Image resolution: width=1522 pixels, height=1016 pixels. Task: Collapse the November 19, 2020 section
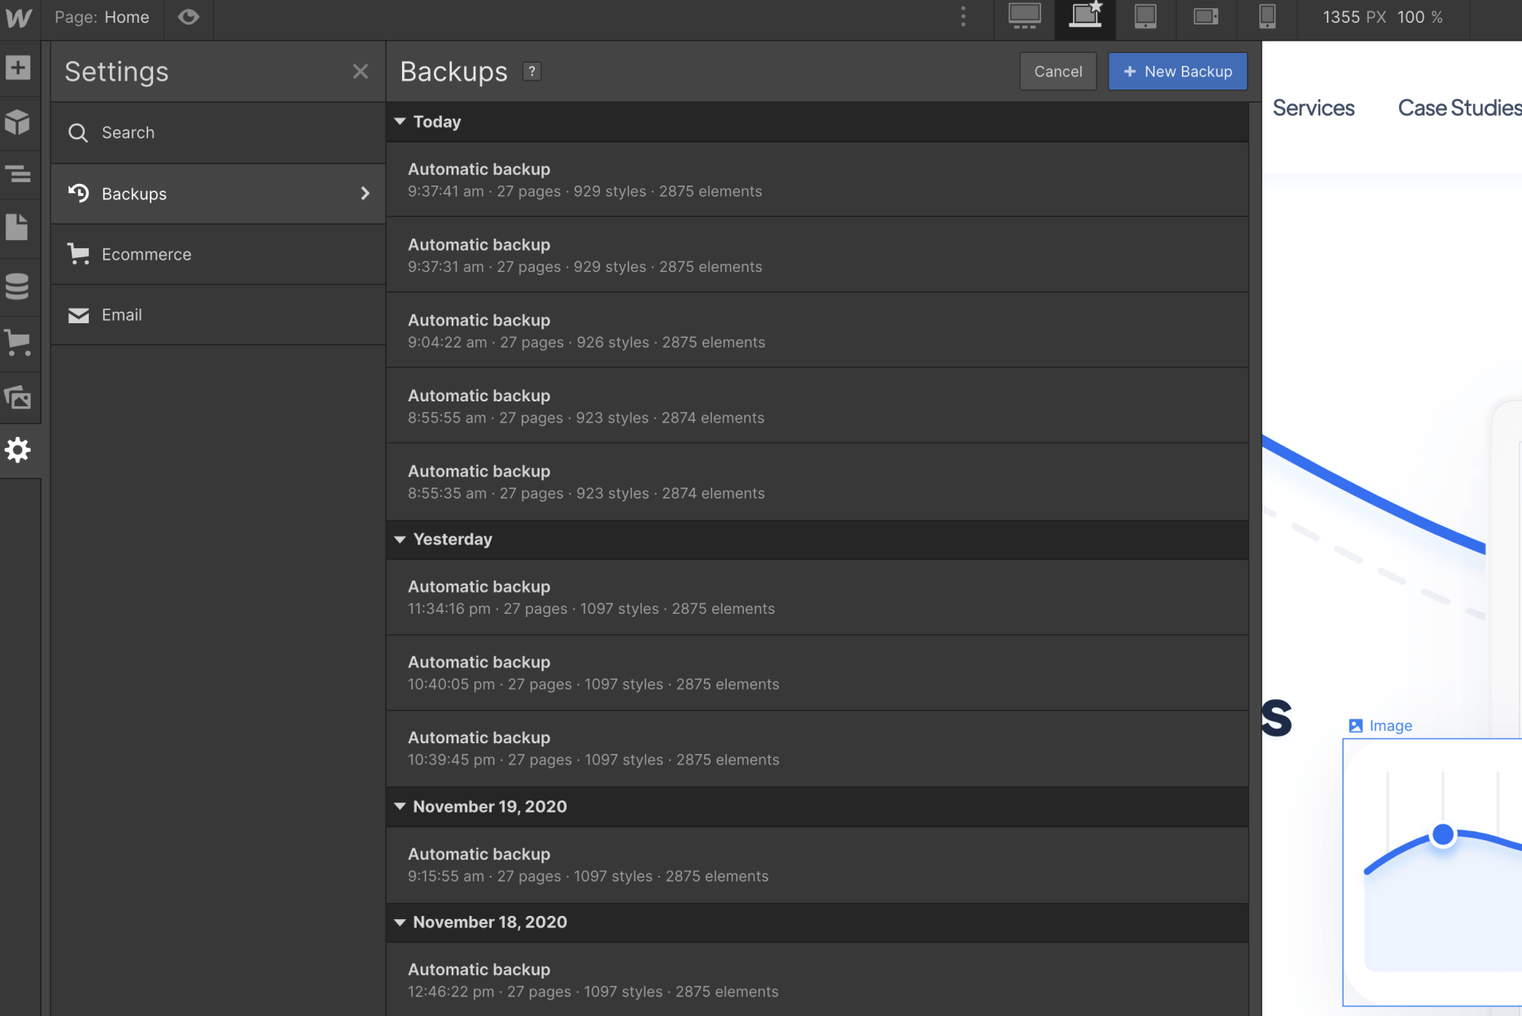click(x=400, y=807)
